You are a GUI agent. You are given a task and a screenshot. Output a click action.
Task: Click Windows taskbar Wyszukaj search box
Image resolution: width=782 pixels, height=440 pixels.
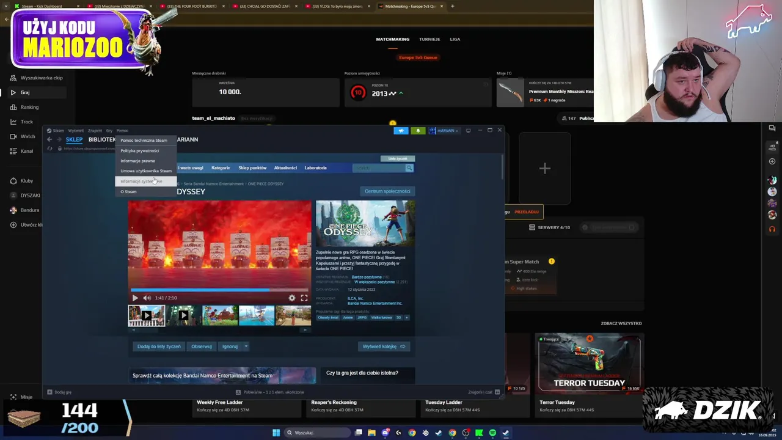(x=316, y=433)
